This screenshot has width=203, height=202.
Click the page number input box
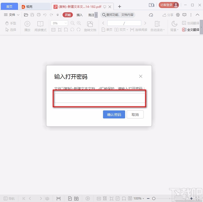pos(124,23)
